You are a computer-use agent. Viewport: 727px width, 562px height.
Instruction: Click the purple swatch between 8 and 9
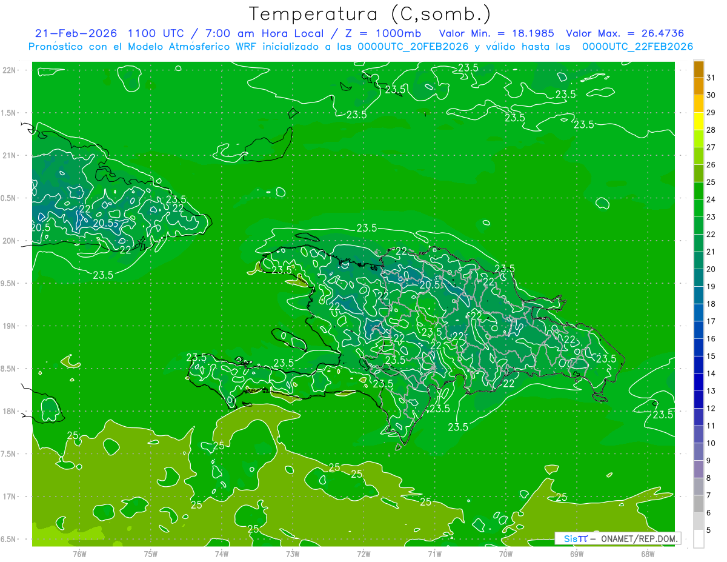(x=699, y=469)
